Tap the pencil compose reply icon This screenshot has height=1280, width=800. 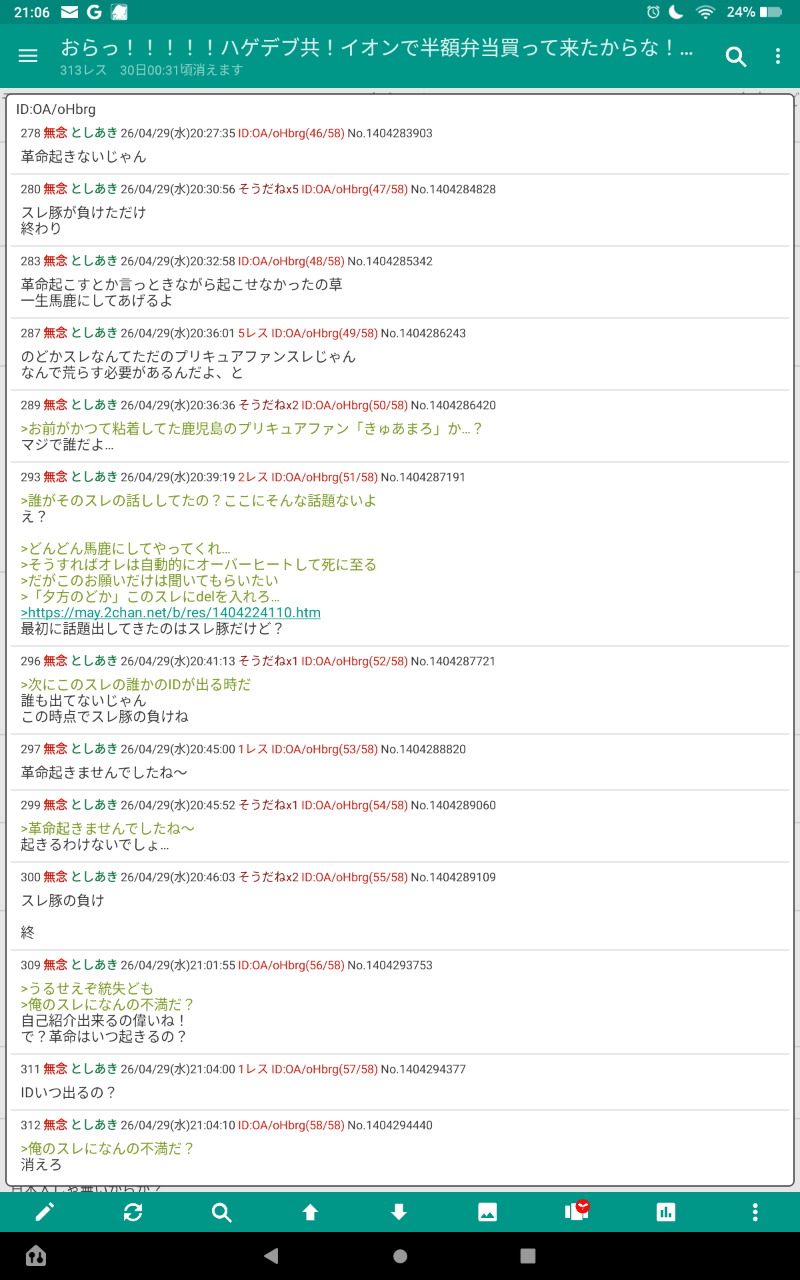point(45,1212)
